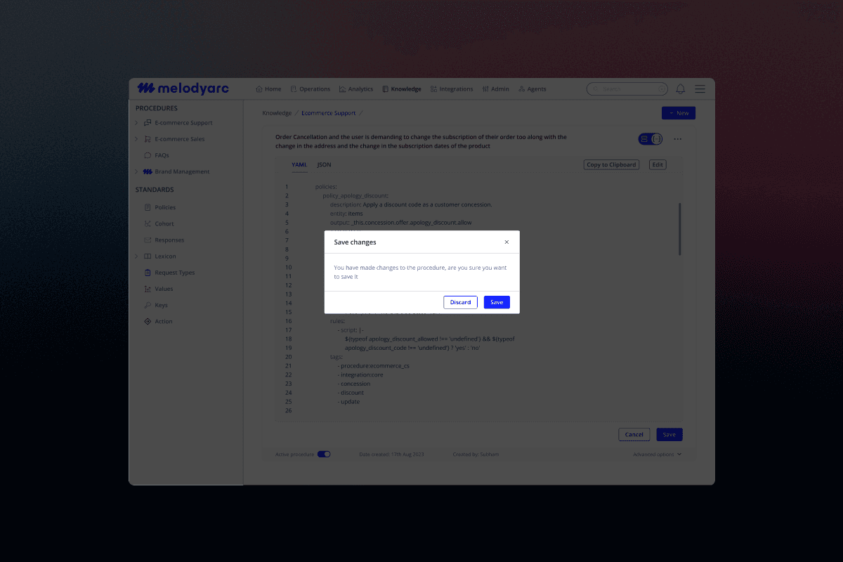Click the '- discount' tag line

(351, 393)
